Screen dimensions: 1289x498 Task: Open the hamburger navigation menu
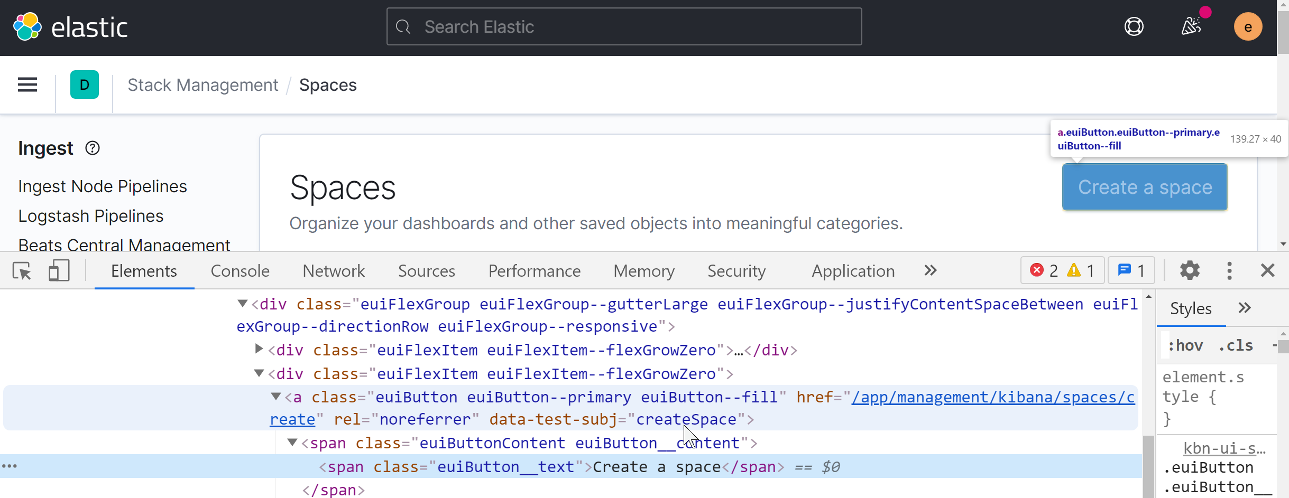26,84
